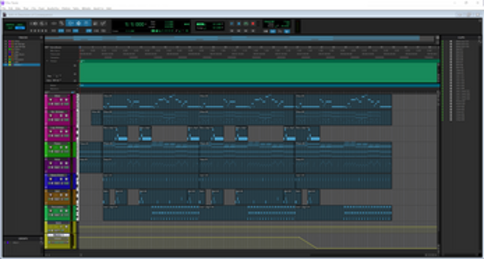Click the horizontal zoom out arrow

coord(32,24)
